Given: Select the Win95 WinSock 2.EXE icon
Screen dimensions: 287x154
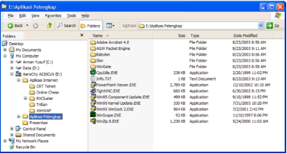Looking at the screenshot, I should [x=93, y=109].
